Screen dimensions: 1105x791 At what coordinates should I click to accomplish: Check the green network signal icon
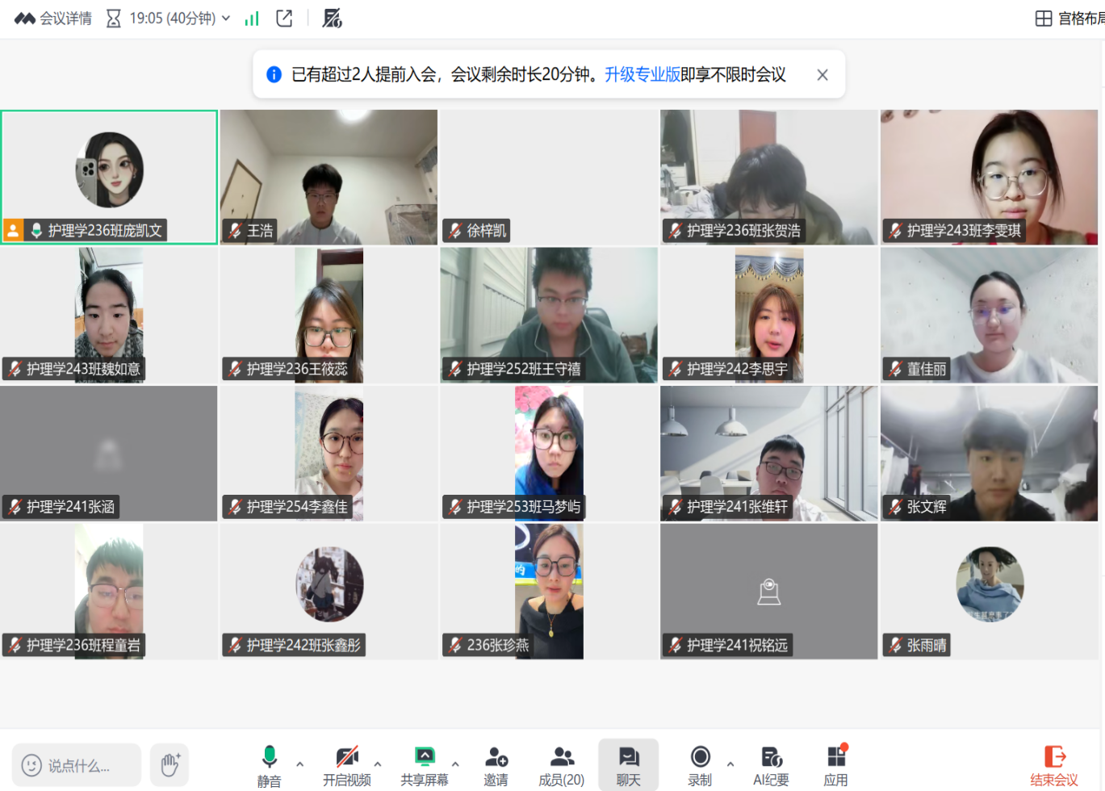pyautogui.click(x=252, y=19)
